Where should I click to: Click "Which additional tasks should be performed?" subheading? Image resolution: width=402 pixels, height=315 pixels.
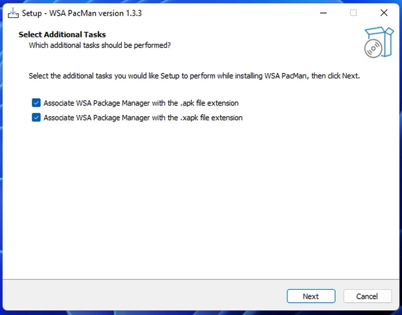point(100,45)
